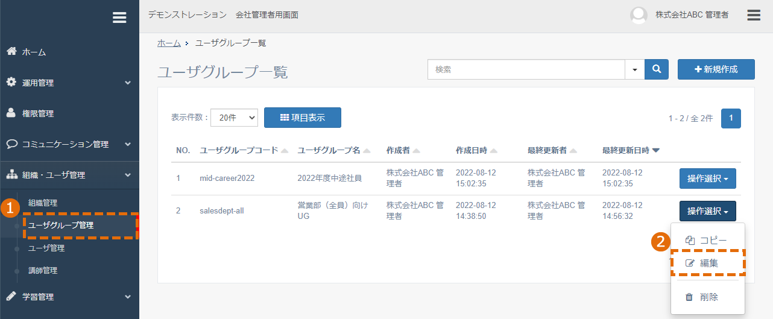Sort by 作成者 arrow icon
This screenshot has height=319, width=773.
coord(417,151)
